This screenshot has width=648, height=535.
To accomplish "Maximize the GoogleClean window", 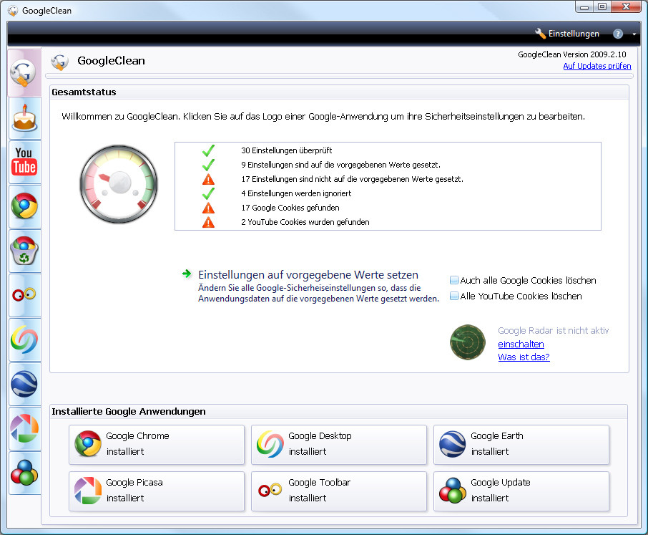I will click(602, 6).
